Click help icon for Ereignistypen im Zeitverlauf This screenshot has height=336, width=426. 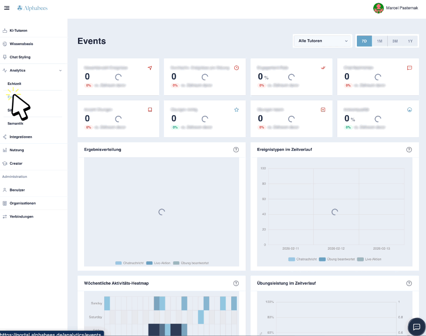409,150
